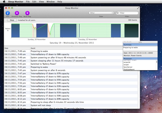The height and width of the screenshot is (113, 162).
Task: Select the 'down to 93% capacity' row
Action: point(71,86)
